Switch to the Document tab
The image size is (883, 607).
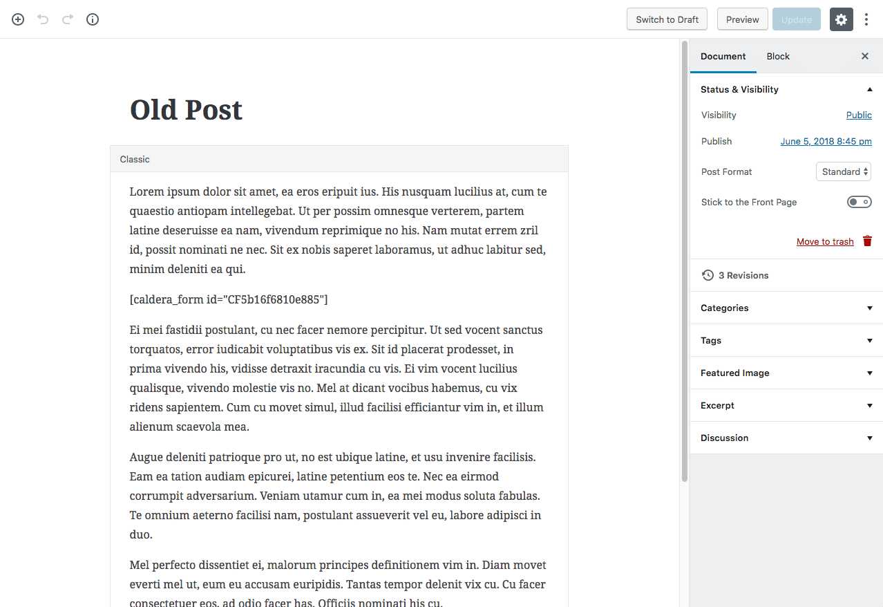click(723, 56)
